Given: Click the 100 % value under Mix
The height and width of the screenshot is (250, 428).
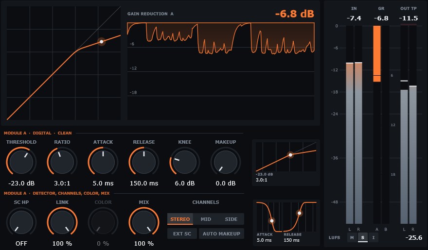Looking at the screenshot, I should point(144,244).
